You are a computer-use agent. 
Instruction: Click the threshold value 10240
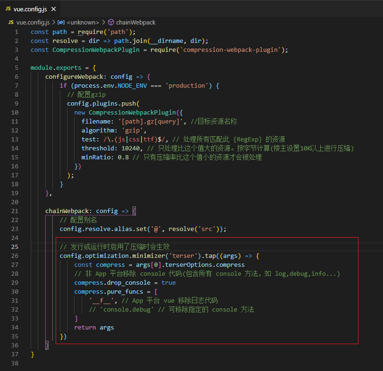tap(130, 148)
